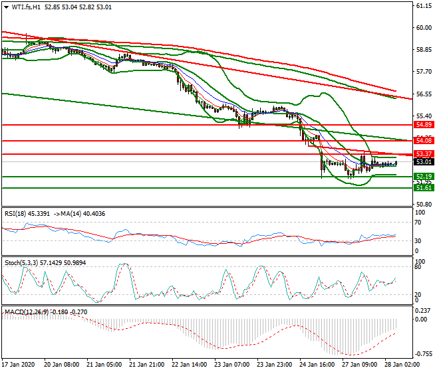
Task: Click the RSI 30 level axis label
Action: tap(418, 241)
